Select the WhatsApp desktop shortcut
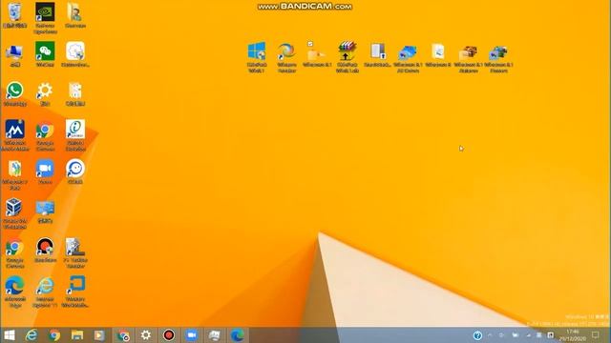The height and width of the screenshot is (343, 611). 15,91
